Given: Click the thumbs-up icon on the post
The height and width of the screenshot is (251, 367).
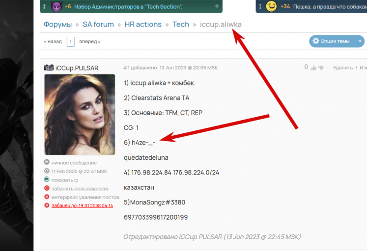Looking at the screenshot, I should pyautogui.click(x=313, y=68).
